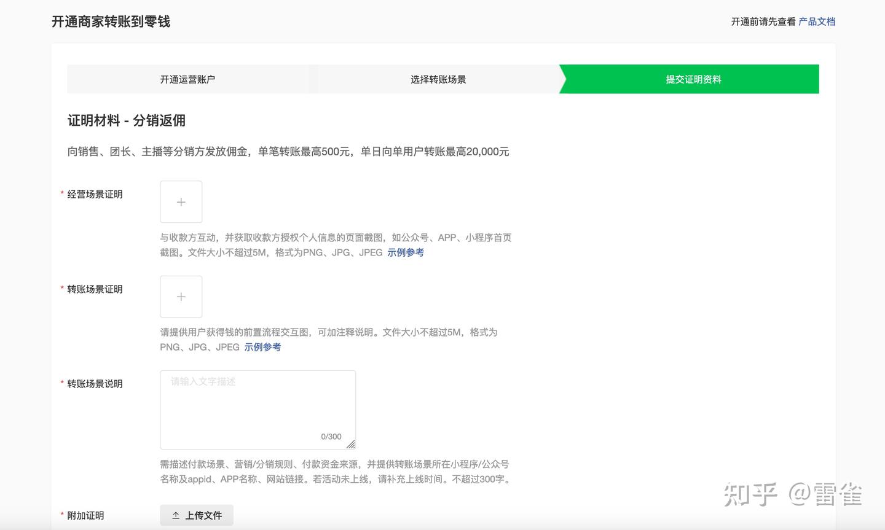Viewport: 885px width, 530px height.
Task: Open 示例参考 under 经营场景证明
Action: point(406,252)
